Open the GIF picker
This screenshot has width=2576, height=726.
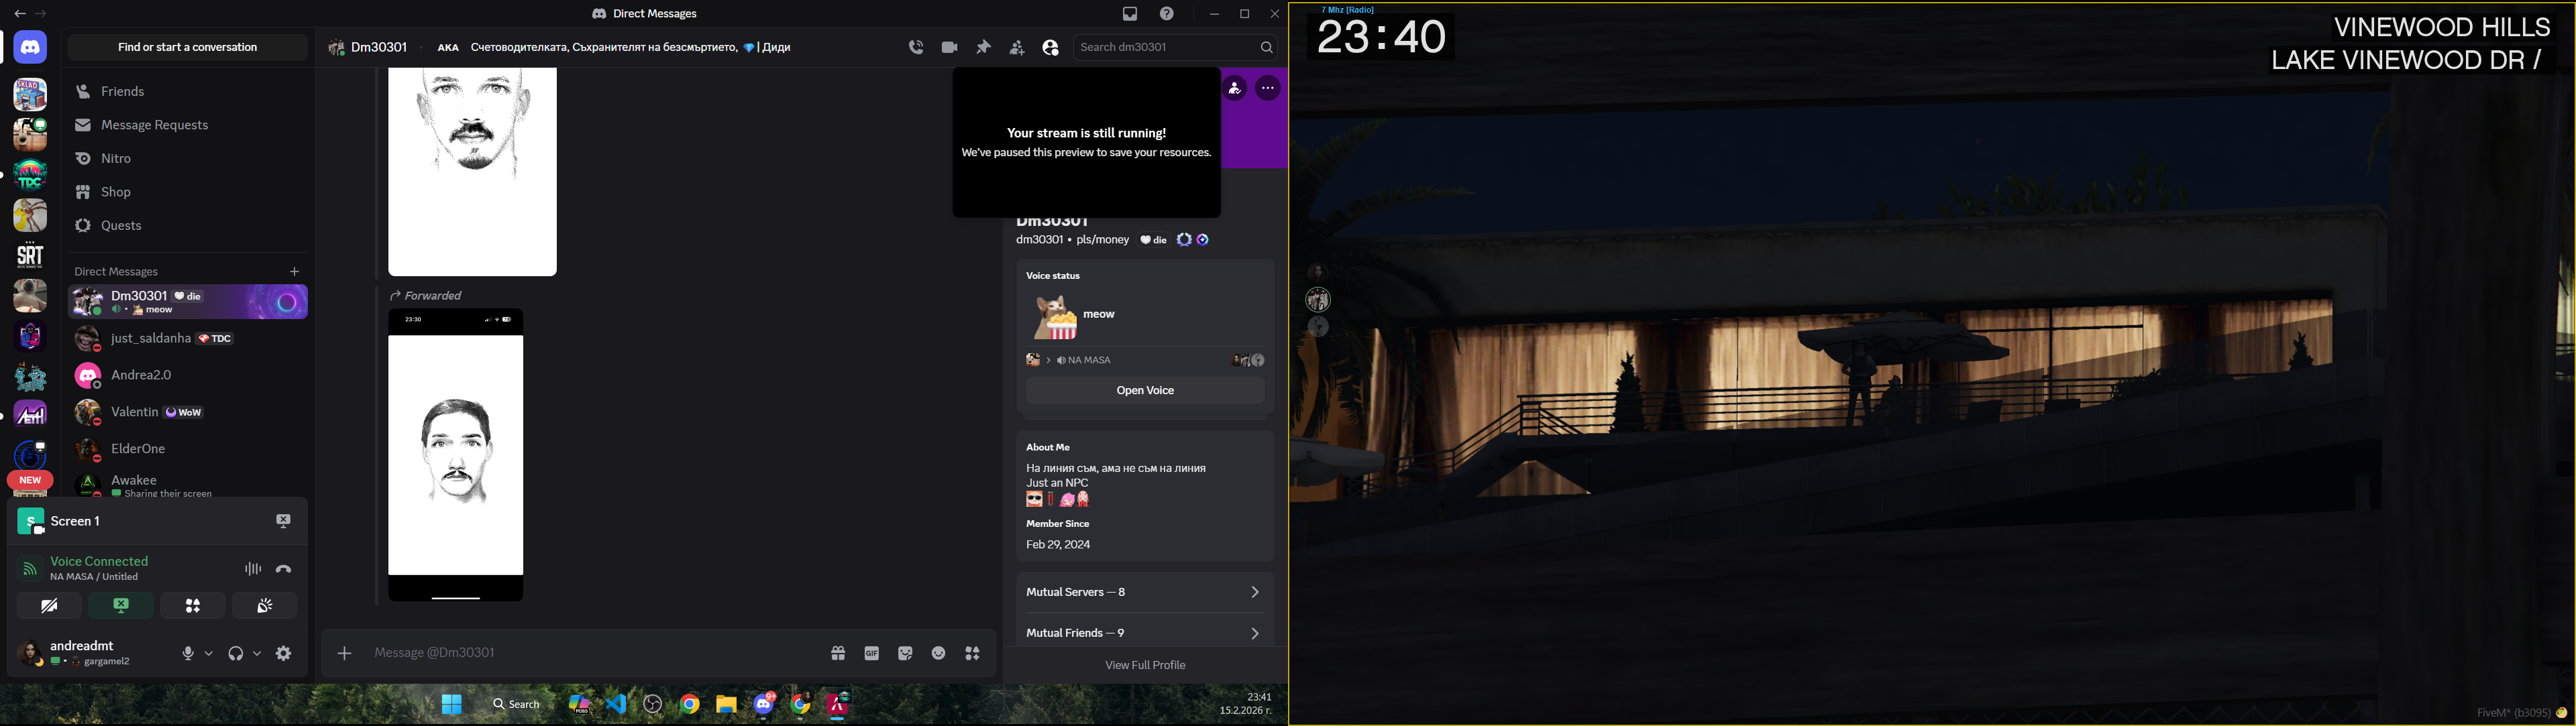point(871,653)
